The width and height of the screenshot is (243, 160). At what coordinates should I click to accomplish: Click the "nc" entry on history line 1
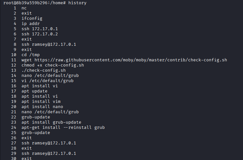click(24, 8)
